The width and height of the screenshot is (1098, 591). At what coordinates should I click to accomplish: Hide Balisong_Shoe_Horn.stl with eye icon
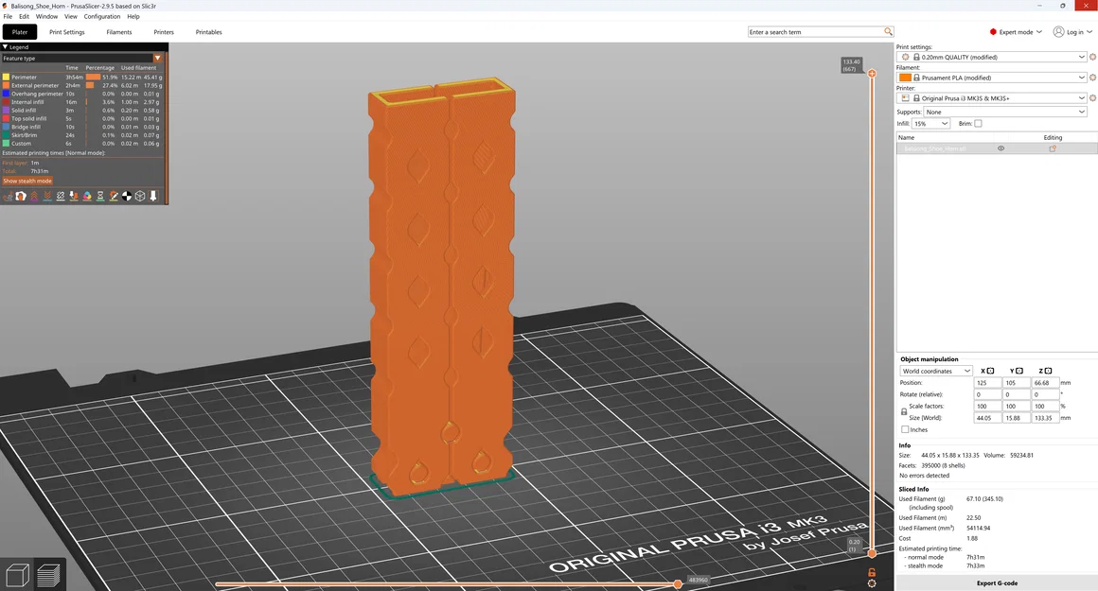pyautogui.click(x=1001, y=148)
